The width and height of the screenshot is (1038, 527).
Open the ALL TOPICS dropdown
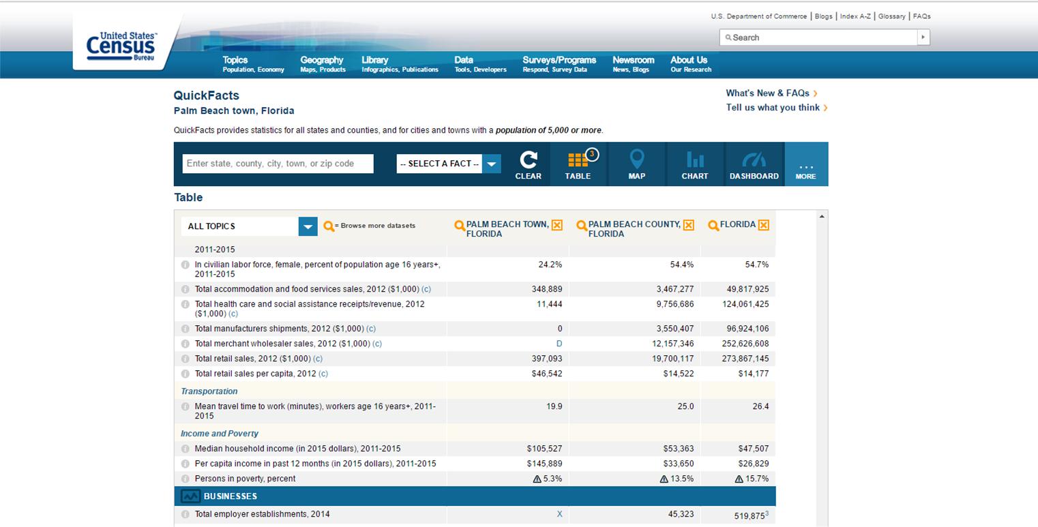(250, 226)
